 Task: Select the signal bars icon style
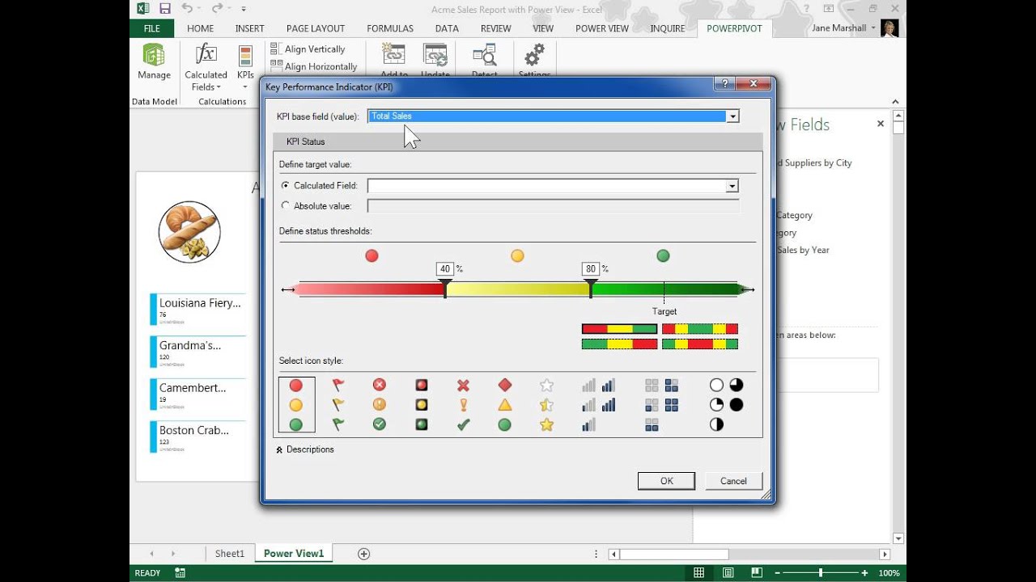click(598, 405)
